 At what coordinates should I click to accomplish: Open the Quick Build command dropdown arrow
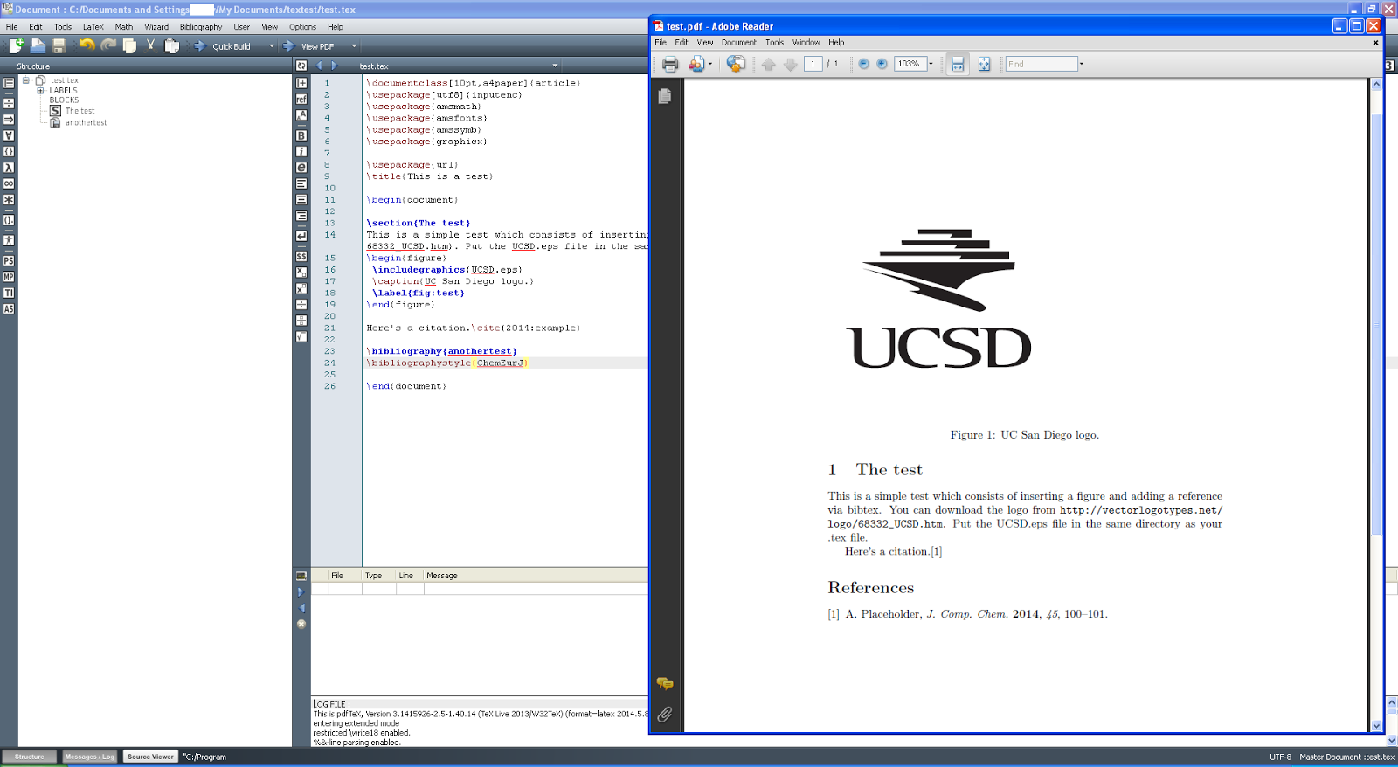[x=272, y=45]
